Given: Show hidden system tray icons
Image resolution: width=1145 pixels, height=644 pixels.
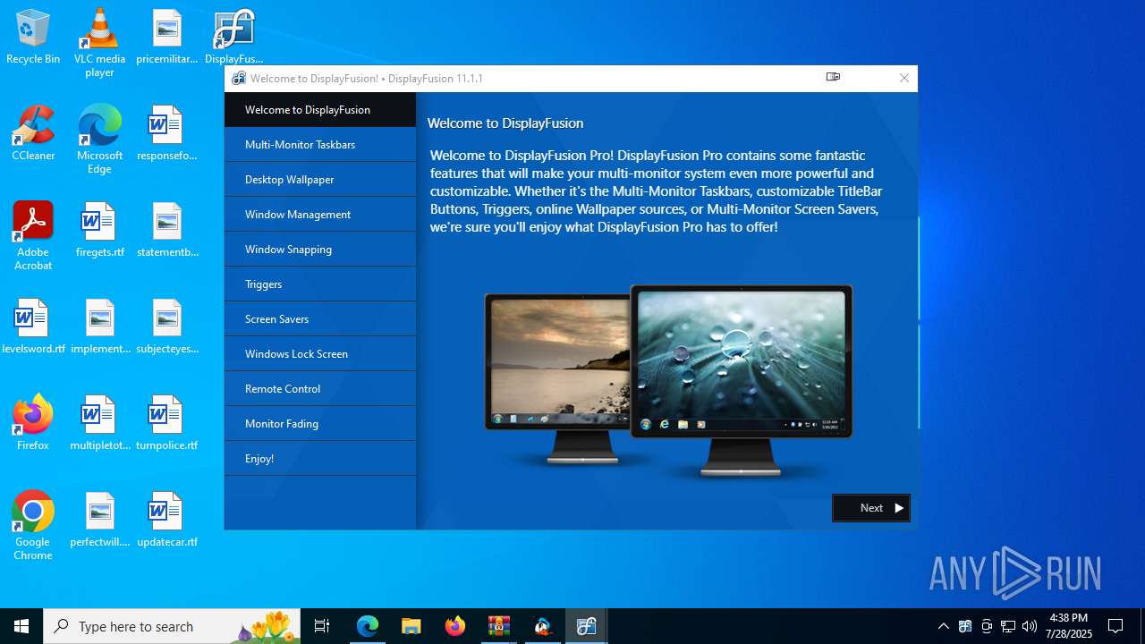Looking at the screenshot, I should point(944,626).
